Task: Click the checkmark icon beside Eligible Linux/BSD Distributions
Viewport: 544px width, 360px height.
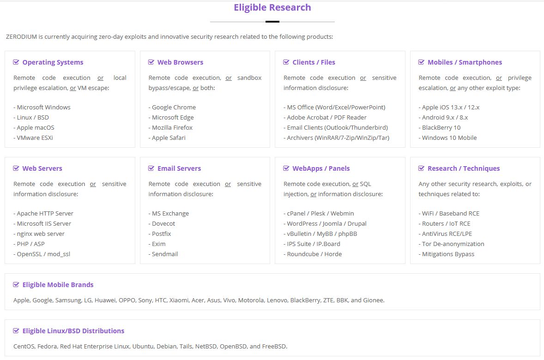Action: (16, 331)
